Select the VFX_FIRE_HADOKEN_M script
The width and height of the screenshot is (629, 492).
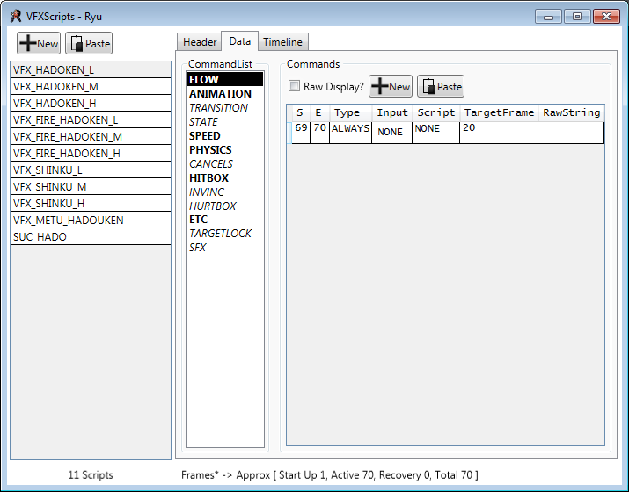91,137
